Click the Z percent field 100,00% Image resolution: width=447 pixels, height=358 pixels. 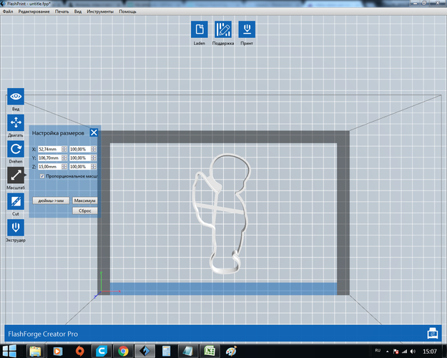tap(80, 166)
